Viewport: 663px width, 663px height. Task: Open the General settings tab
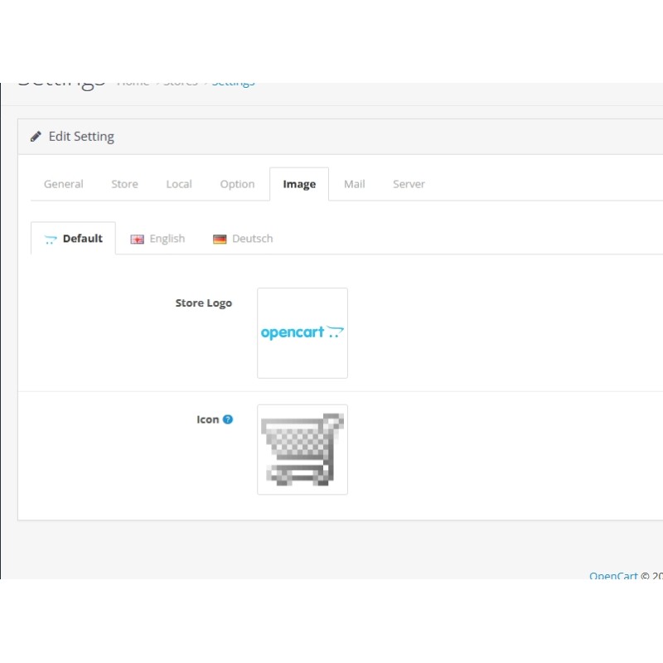coord(64,184)
